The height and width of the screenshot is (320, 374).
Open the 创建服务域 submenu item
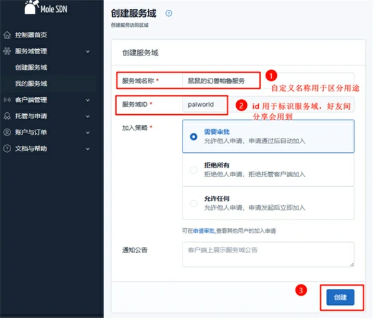point(31,67)
